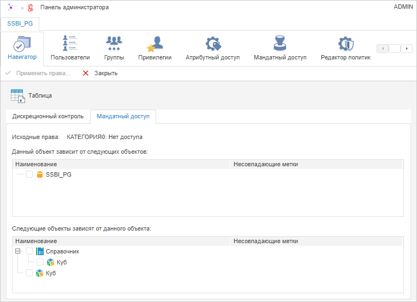Open the Редактор политик shield icon
The image size is (417, 302).
coord(345,44)
